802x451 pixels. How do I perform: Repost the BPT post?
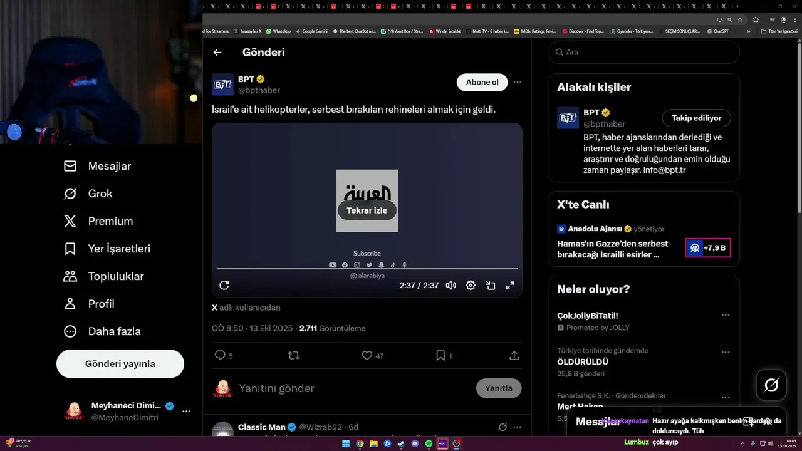point(293,355)
